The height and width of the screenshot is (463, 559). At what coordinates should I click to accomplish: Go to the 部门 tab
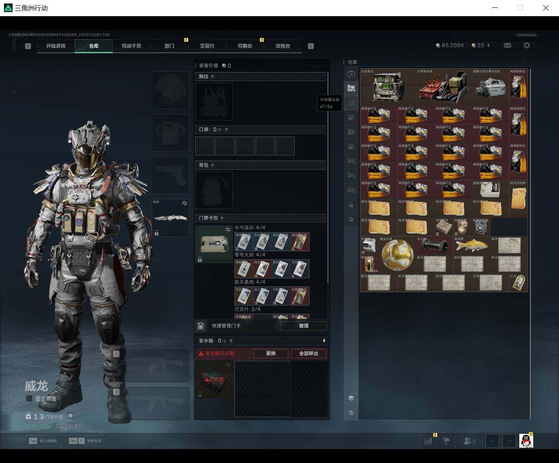point(169,46)
